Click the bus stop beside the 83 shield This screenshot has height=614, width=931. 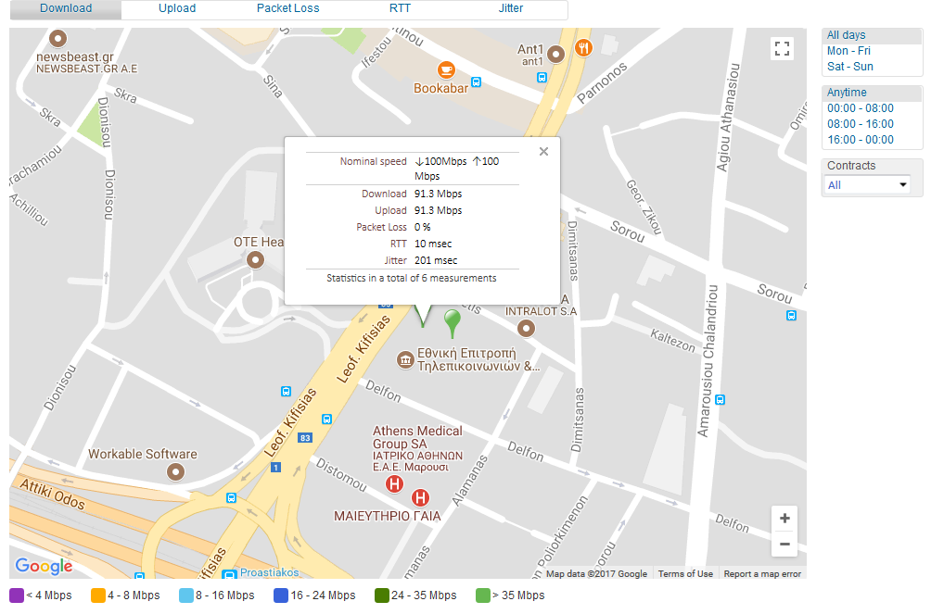[x=326, y=420]
